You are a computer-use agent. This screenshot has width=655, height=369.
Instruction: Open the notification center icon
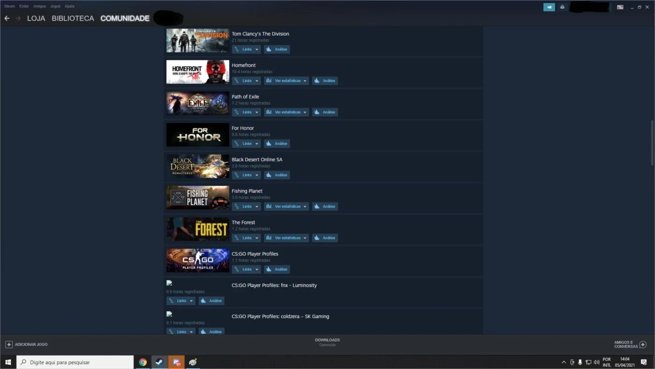point(644,362)
